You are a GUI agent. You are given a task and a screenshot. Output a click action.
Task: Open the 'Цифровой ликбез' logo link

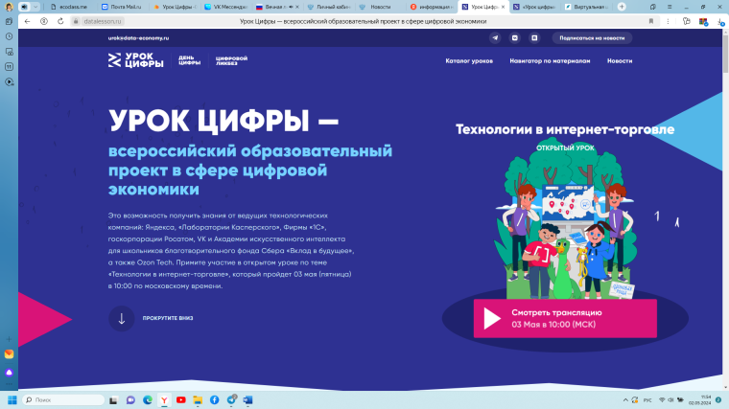click(x=231, y=60)
